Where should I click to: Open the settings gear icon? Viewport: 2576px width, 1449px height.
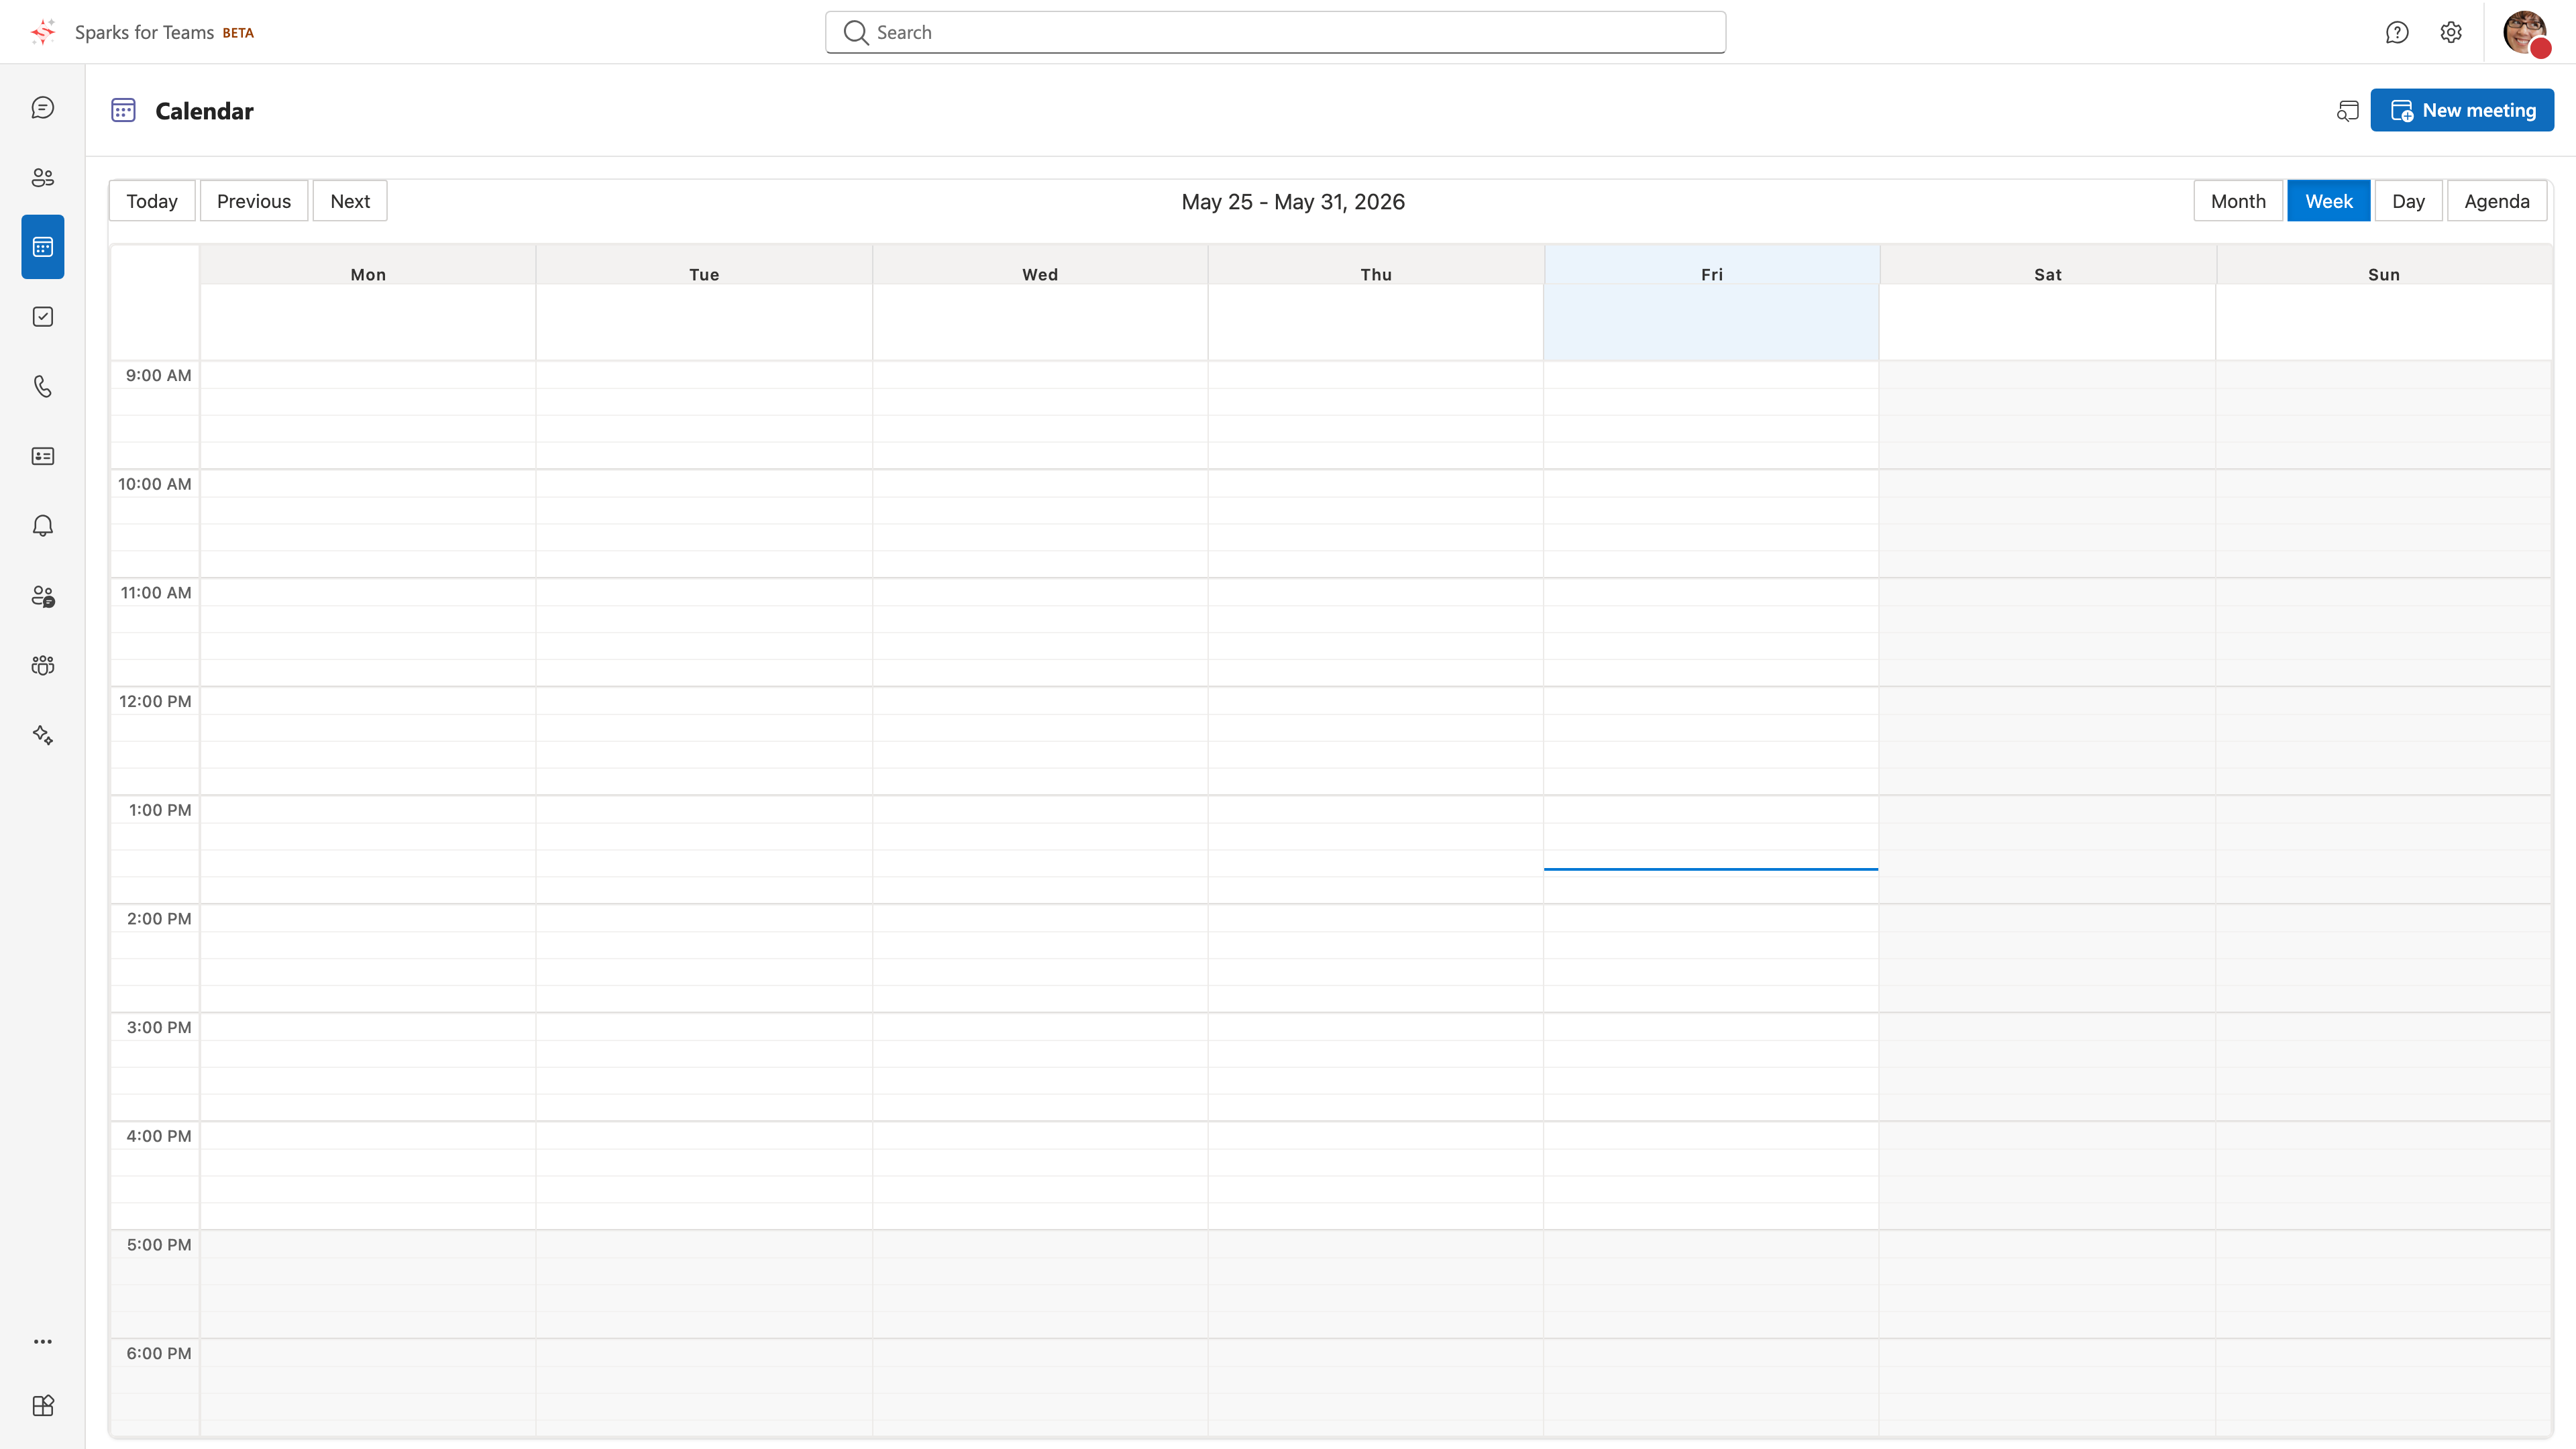2450,32
